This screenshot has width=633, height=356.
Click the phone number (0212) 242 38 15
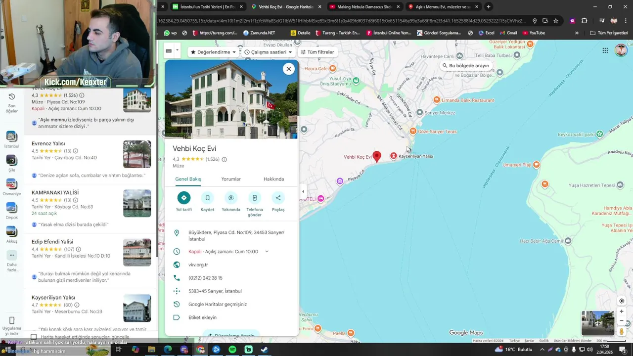(x=205, y=278)
